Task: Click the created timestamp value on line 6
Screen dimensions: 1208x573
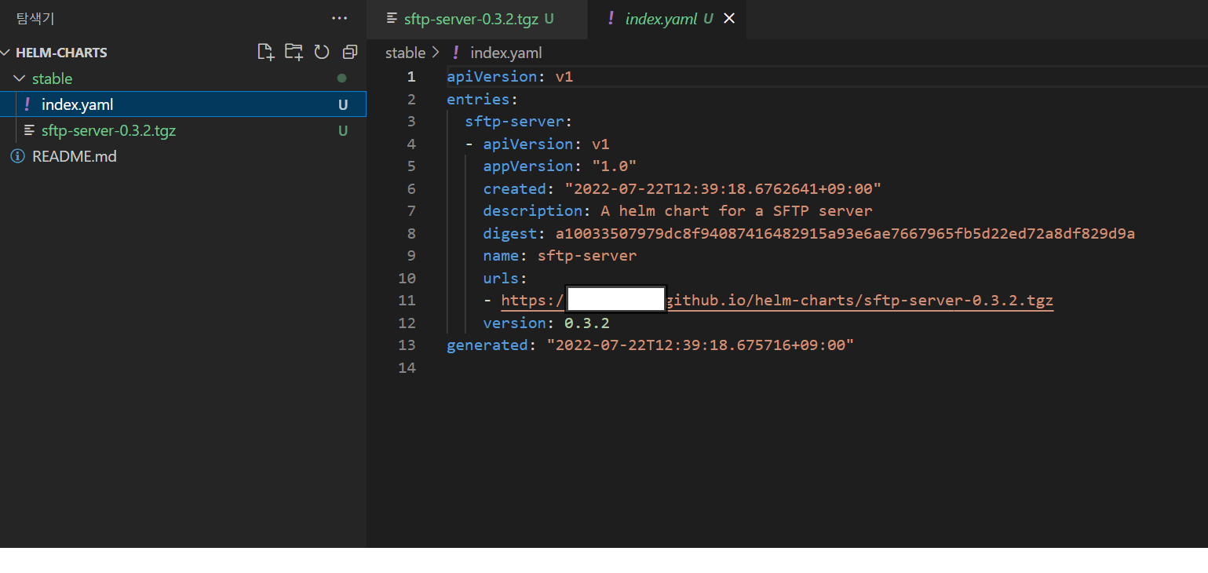Action: coord(723,189)
